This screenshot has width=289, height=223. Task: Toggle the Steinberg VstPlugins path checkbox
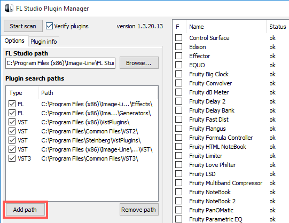(12, 140)
